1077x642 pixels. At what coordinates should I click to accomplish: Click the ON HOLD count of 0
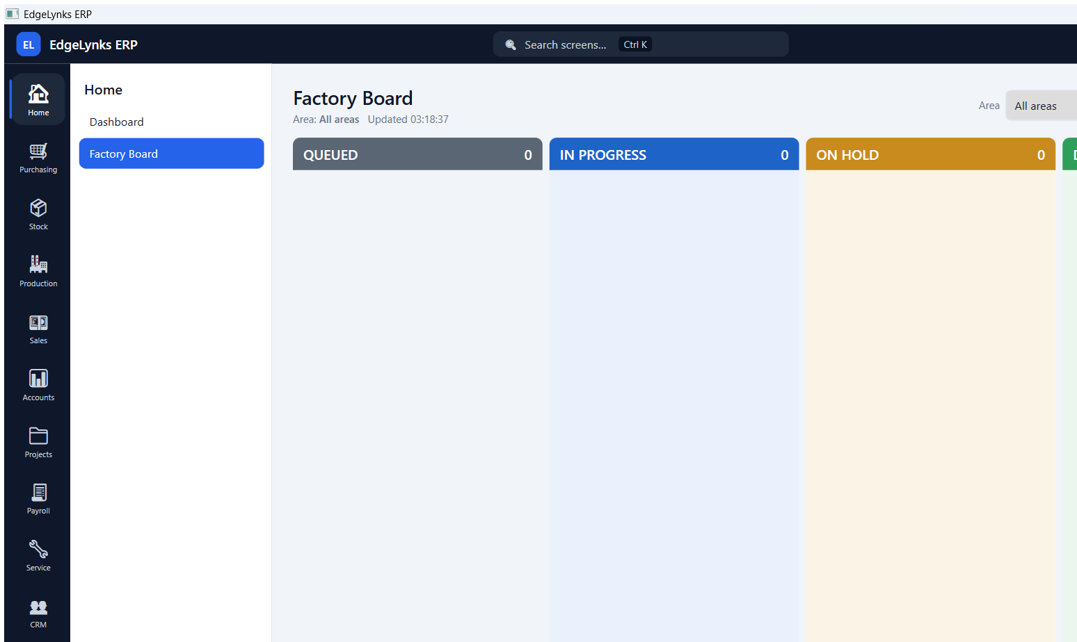(1041, 155)
